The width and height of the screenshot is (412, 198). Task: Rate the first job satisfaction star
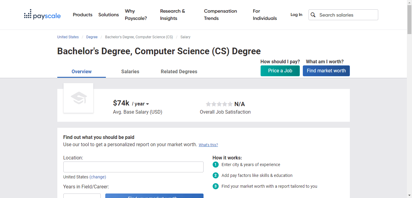(208, 104)
